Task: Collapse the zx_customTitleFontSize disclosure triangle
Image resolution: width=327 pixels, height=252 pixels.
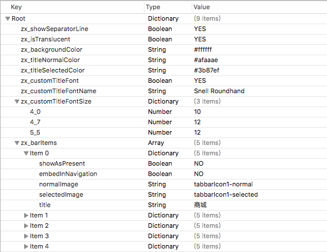Action: (17, 101)
